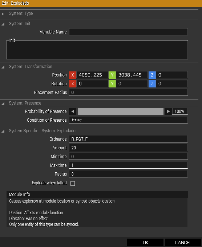This screenshot has height=247, width=202.
Task: Expand the System: Type section
Action: point(3,14)
